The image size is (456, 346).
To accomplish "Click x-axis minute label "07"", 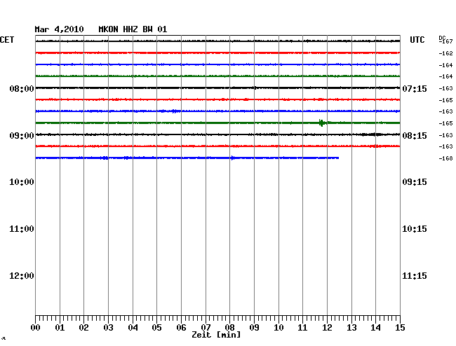I will (x=206, y=328).
